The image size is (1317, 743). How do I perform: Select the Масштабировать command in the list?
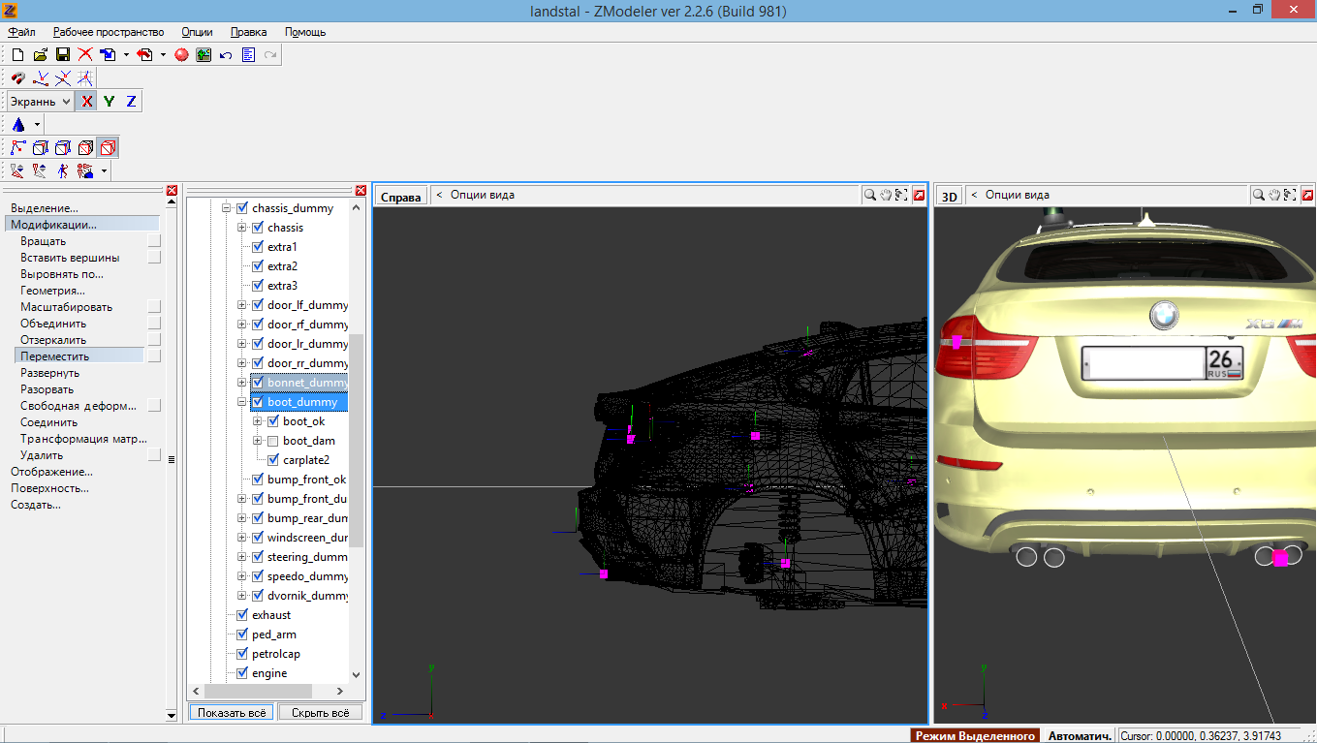click(67, 307)
